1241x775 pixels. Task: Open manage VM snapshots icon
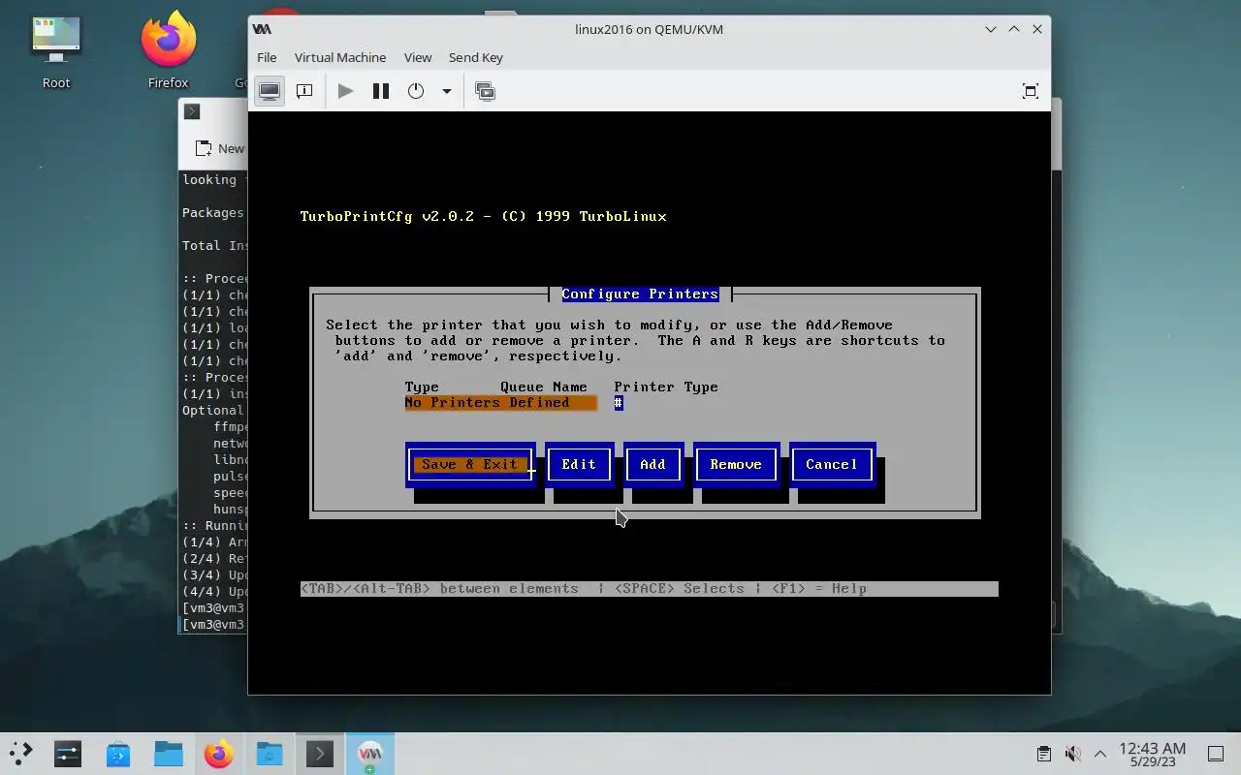(x=486, y=91)
